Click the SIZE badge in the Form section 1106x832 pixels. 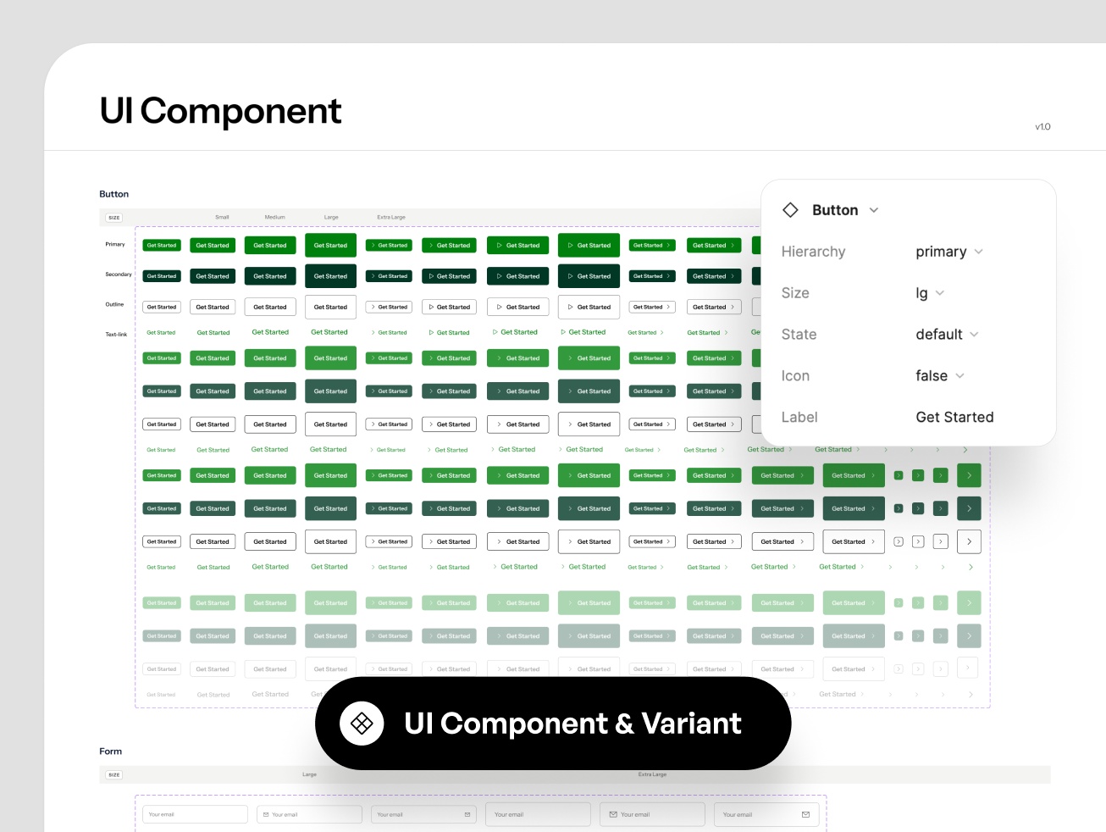tap(113, 774)
